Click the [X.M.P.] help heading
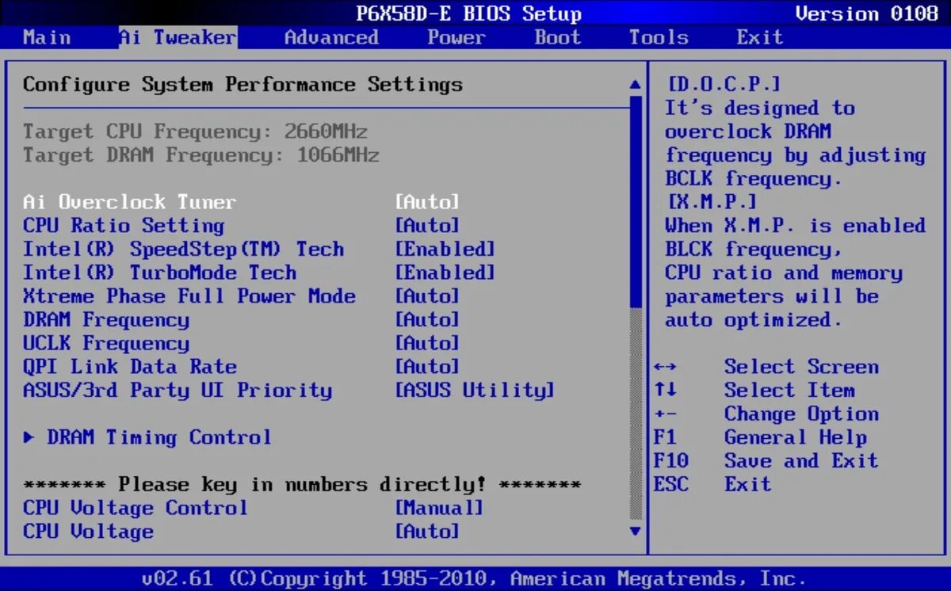Screen dimensions: 951x591 click(x=712, y=202)
